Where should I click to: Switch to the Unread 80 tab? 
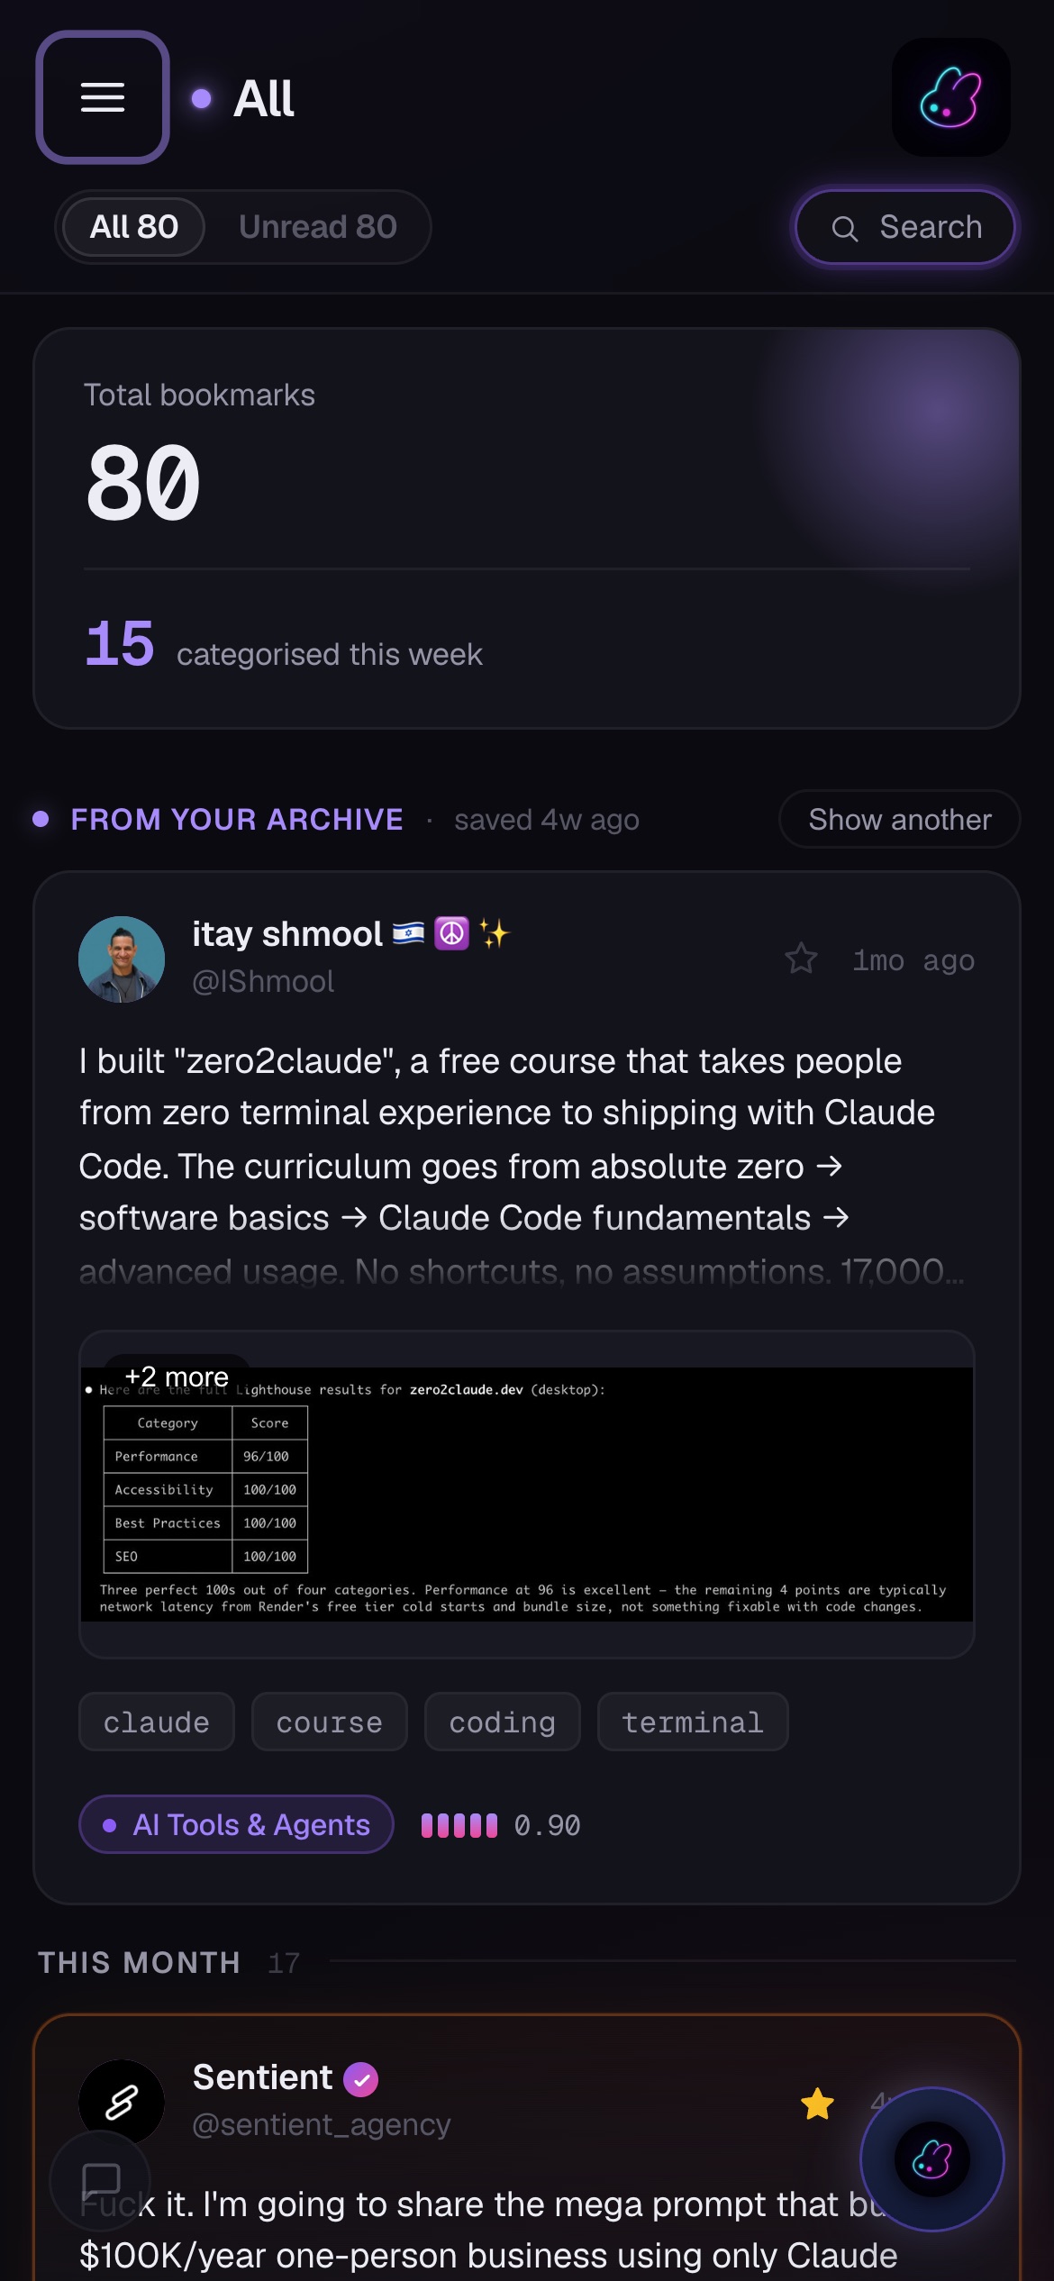(318, 227)
